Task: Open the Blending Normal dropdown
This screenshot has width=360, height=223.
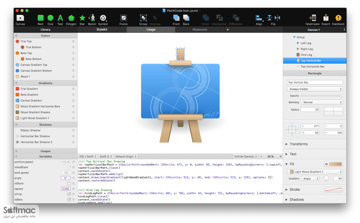Action: coord(322,102)
